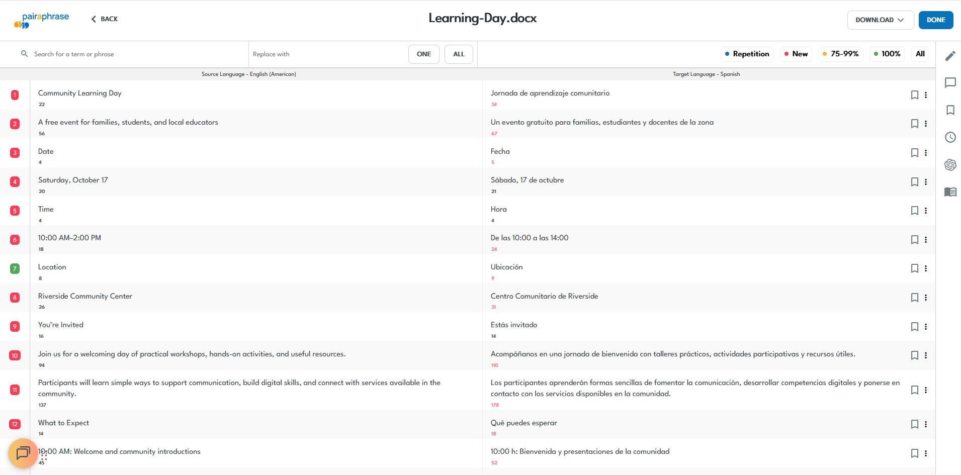Open more options for '10:00 h: Bienvenida' row
Screen dimensions: 961x475
point(926,453)
